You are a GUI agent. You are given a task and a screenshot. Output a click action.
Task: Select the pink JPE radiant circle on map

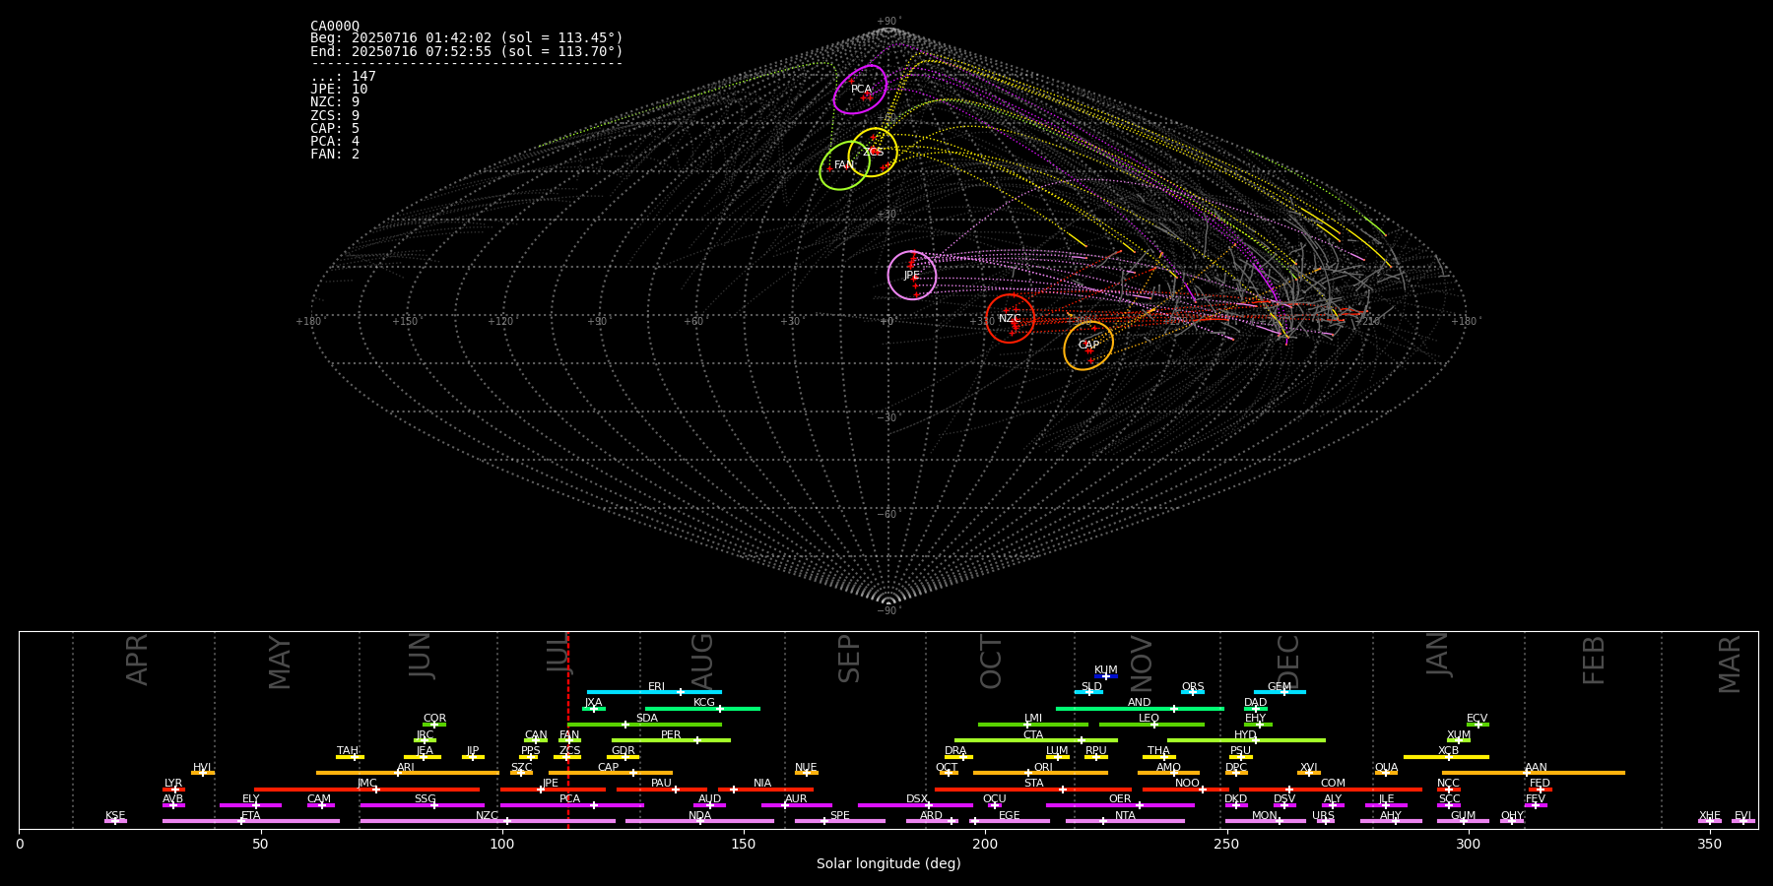(x=912, y=276)
